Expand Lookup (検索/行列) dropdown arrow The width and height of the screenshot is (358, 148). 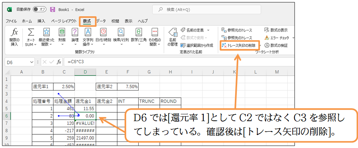tap(121, 45)
